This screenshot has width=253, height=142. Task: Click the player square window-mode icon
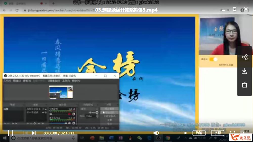(235, 9)
